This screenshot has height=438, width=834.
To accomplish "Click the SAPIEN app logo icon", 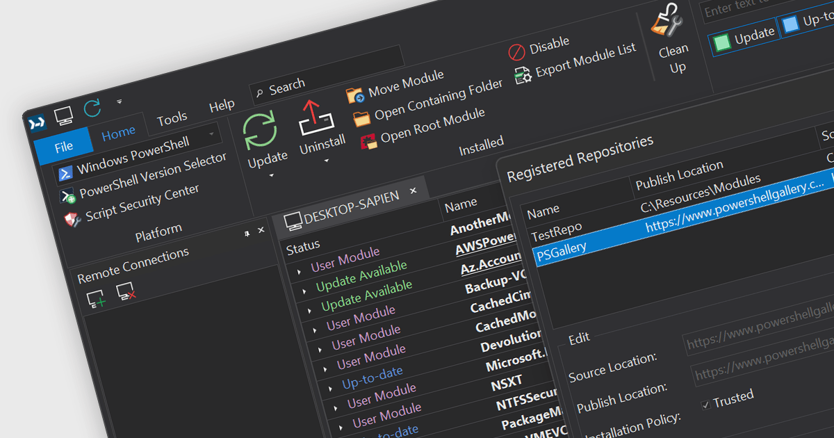I will pos(37,124).
